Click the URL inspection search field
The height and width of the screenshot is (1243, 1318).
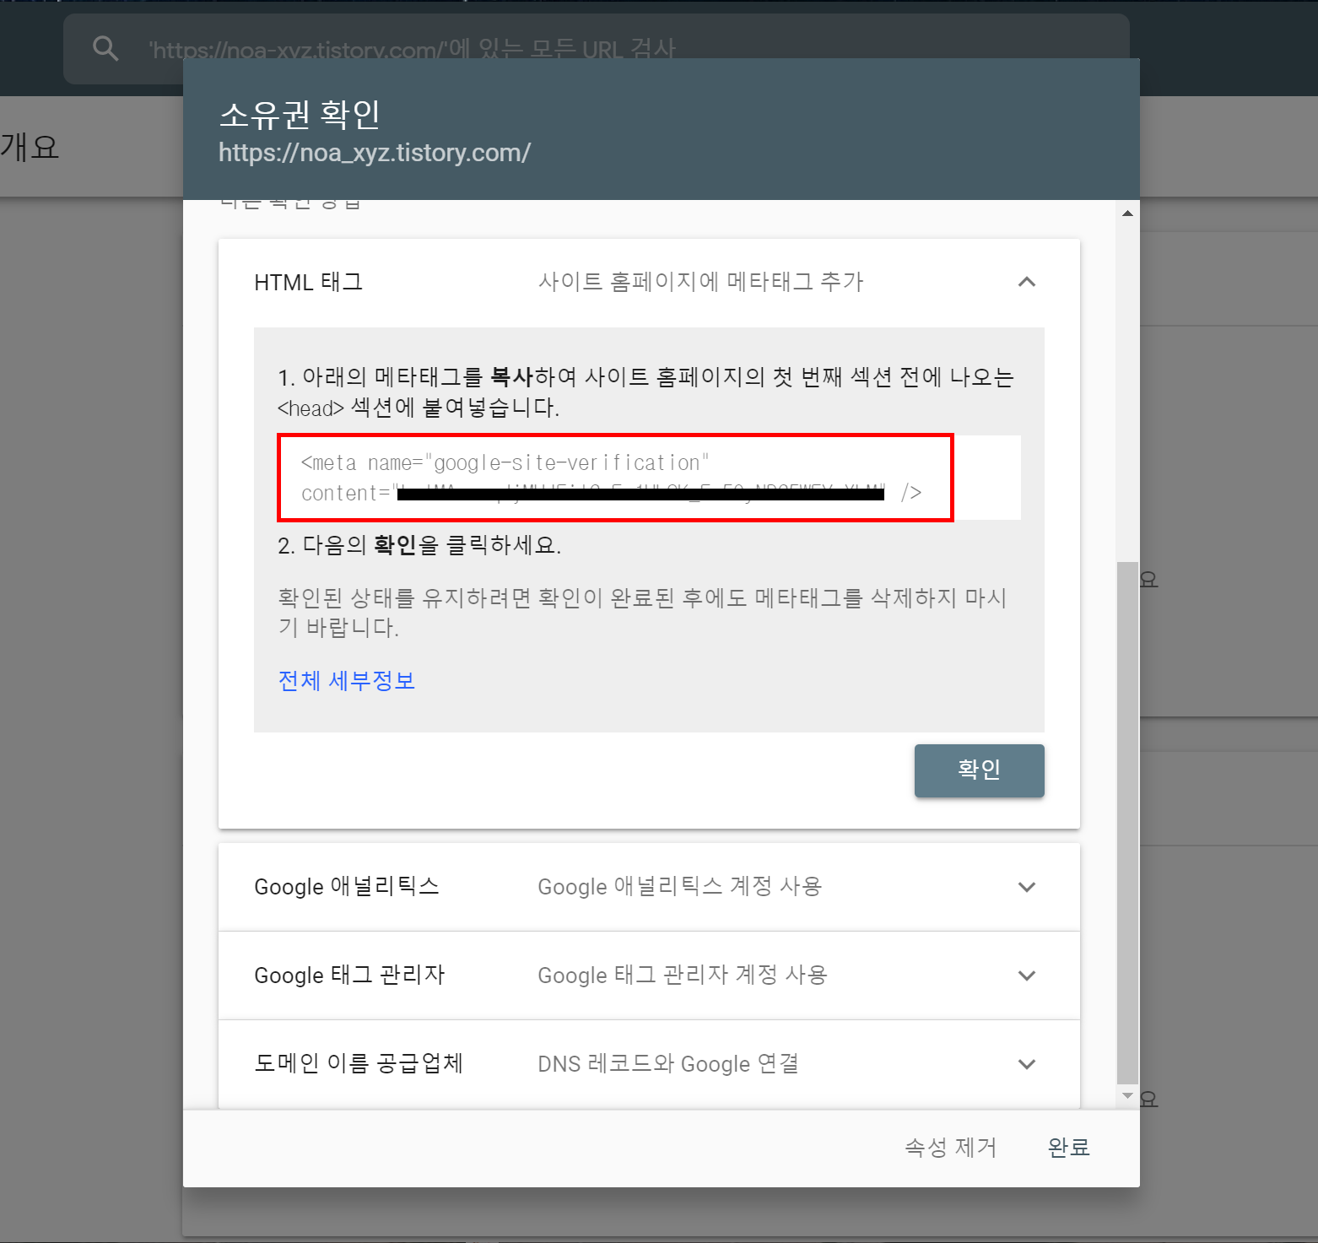[597, 48]
